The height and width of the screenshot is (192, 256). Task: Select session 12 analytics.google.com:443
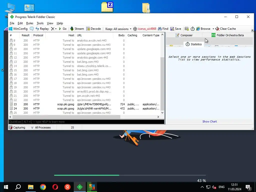[x=84, y=57]
